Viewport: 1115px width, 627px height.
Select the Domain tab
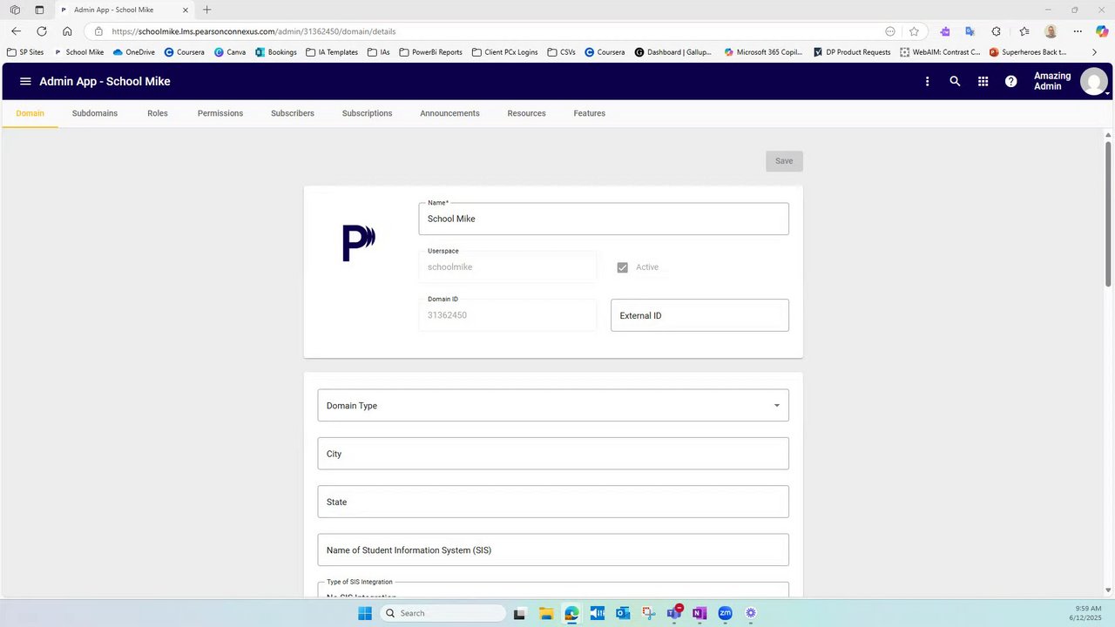[x=30, y=113]
